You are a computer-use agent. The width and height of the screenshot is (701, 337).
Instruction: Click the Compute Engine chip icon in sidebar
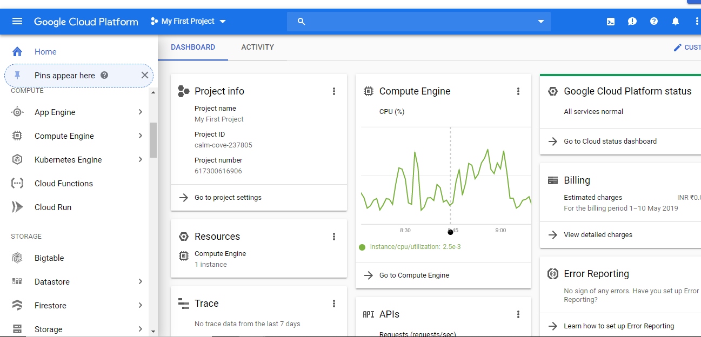point(17,136)
